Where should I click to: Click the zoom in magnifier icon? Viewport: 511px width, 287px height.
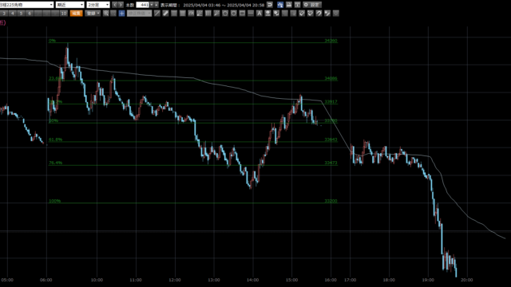click(106, 14)
